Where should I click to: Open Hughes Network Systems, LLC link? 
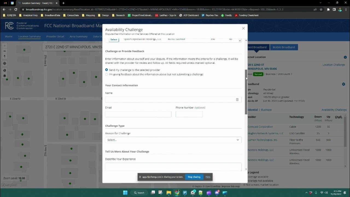pos(266,133)
